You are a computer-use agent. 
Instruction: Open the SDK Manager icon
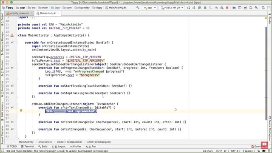pos(256,8)
